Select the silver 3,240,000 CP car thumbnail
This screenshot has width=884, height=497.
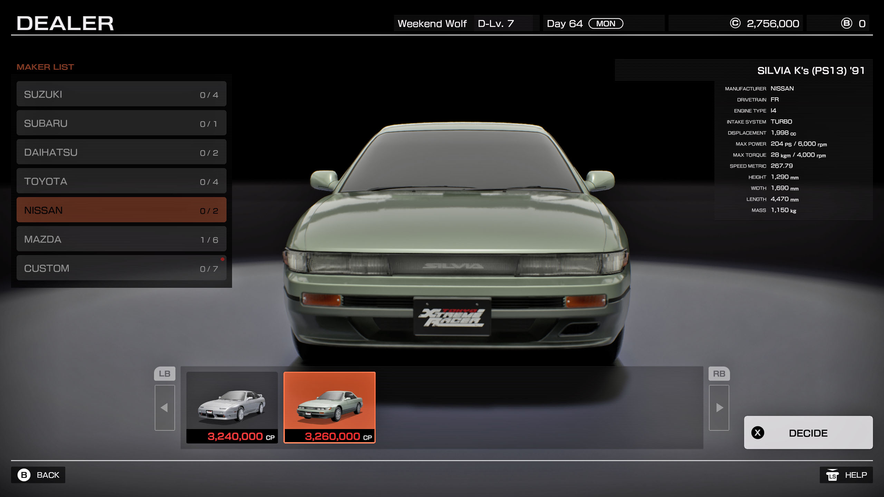coord(232,407)
